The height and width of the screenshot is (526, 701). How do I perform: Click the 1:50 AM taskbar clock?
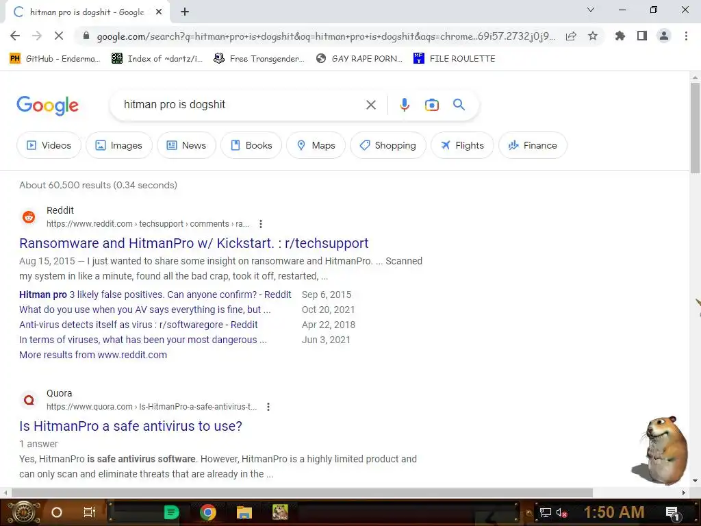click(614, 512)
